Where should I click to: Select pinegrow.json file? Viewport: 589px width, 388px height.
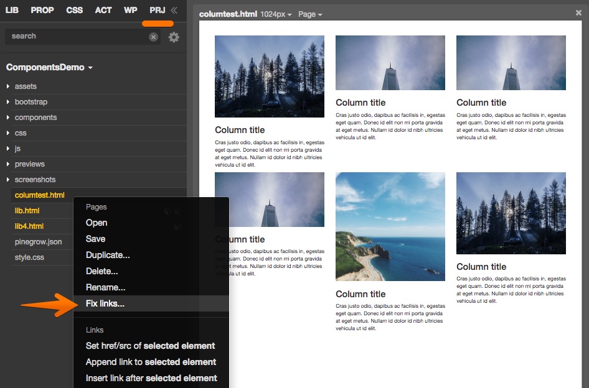(39, 242)
